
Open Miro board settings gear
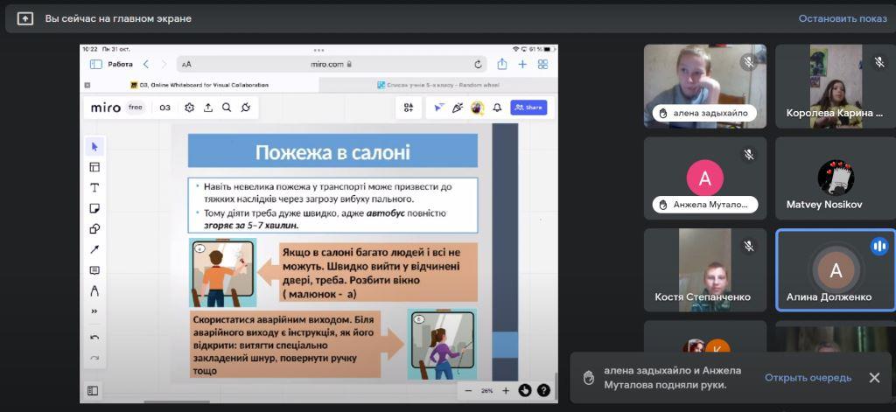tap(190, 108)
